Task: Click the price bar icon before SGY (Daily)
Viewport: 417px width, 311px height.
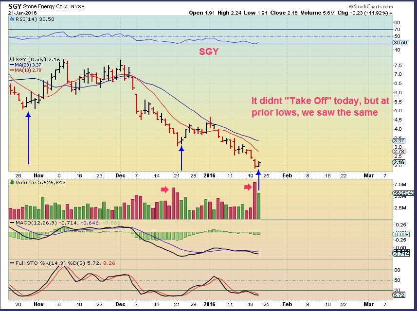Action: (x=12, y=59)
